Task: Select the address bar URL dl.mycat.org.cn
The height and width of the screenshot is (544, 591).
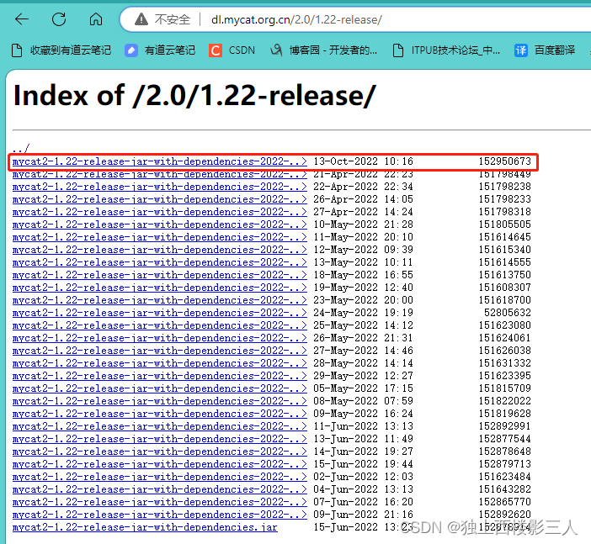Action: coord(296,19)
